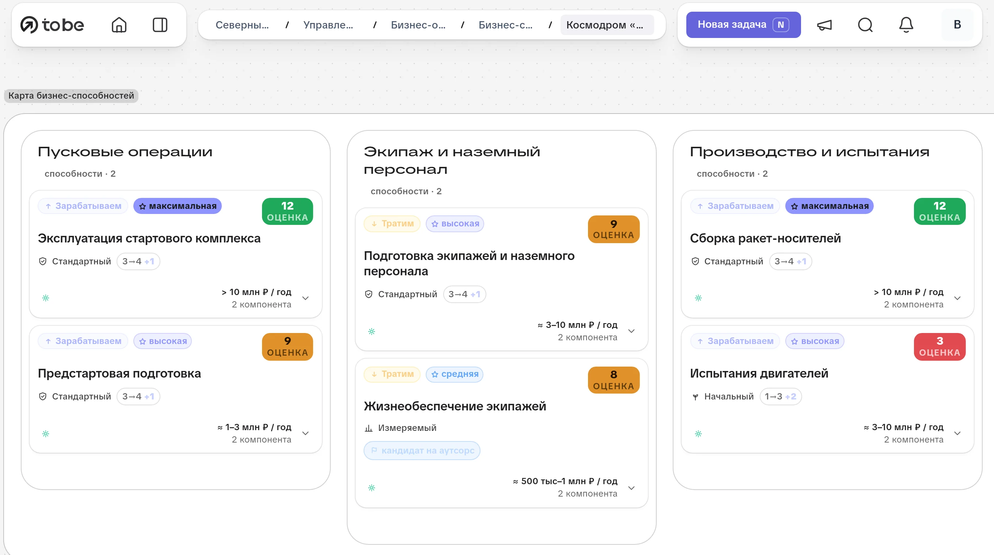Click the tobe logo
Screen dimensions: 994x555
[x=52, y=25]
